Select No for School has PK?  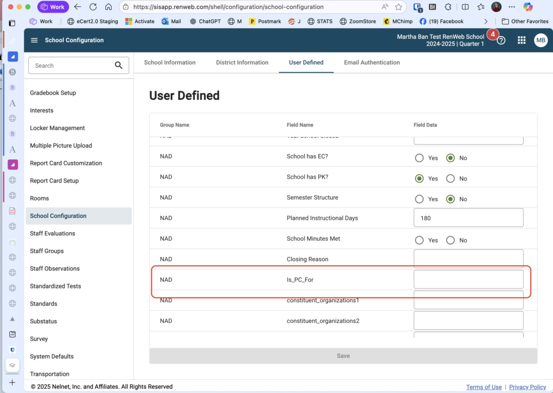click(450, 179)
